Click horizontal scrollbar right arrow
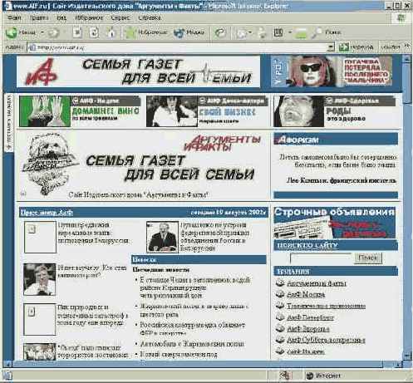 click(398, 364)
